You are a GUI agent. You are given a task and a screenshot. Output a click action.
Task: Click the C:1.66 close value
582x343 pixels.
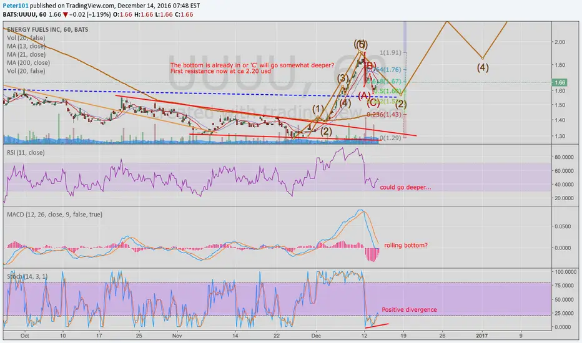click(x=184, y=14)
